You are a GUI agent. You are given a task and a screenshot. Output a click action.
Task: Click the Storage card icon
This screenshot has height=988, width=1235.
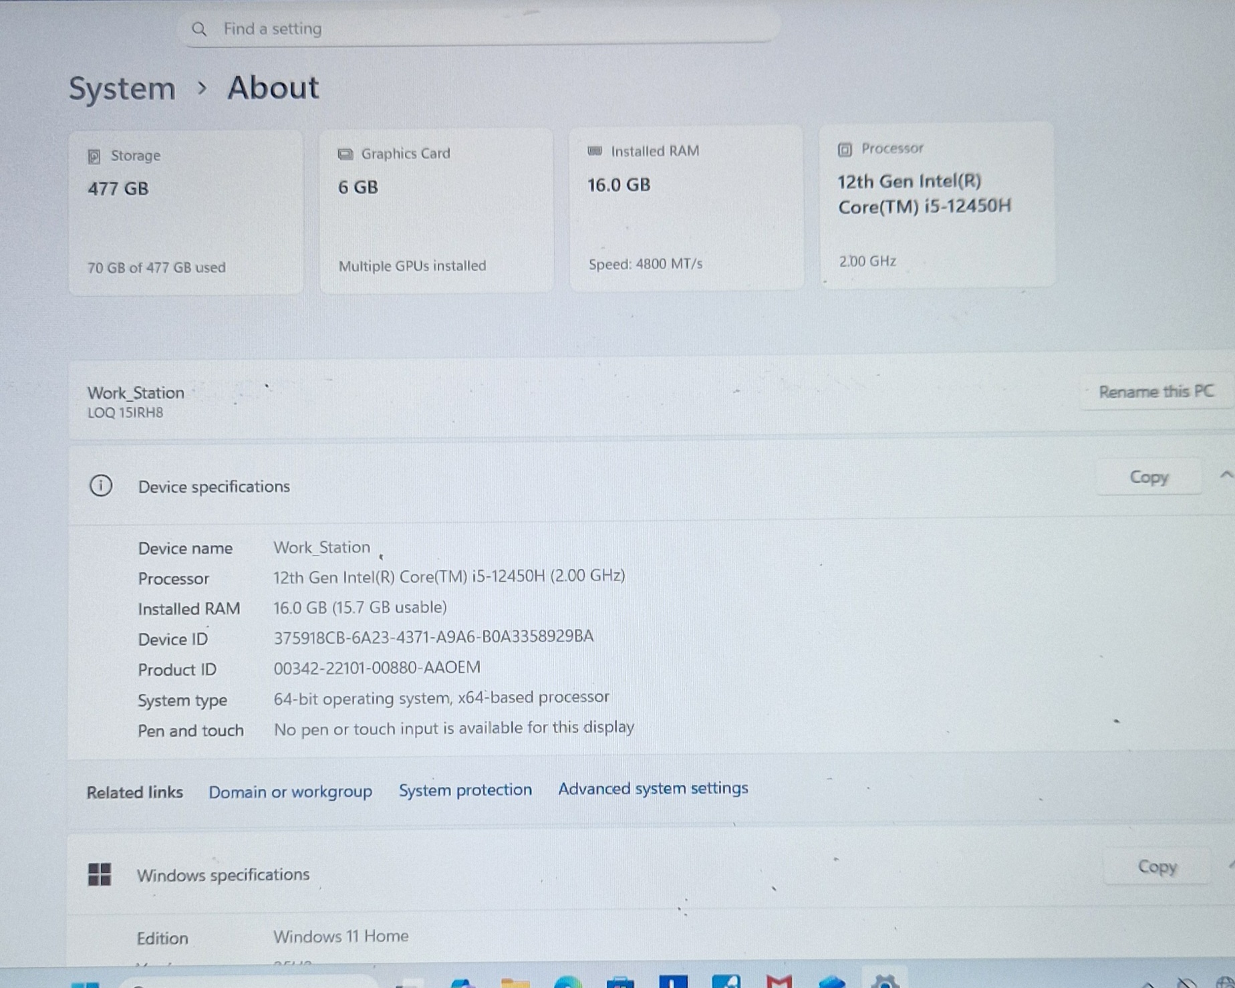pos(94,156)
